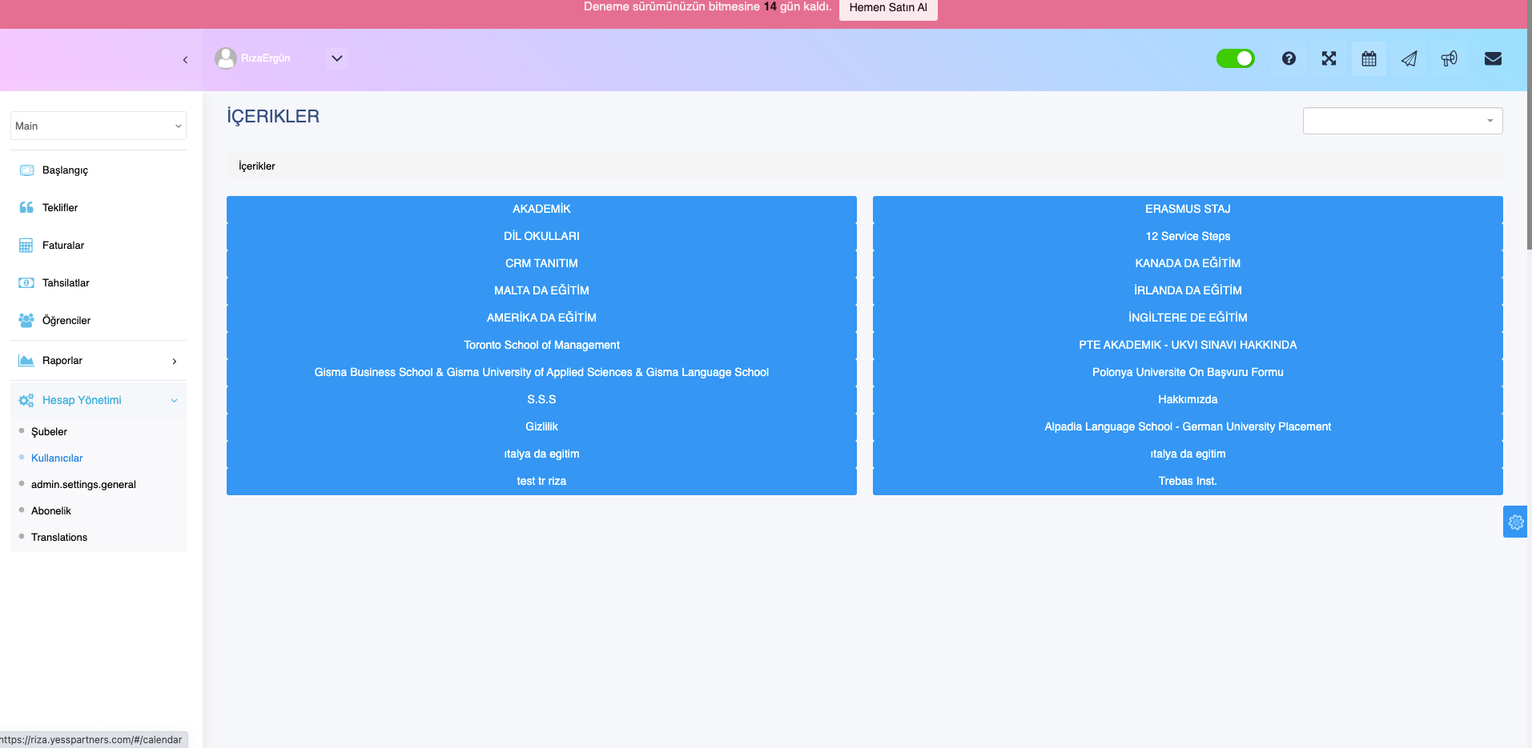
Task: Click the Öğrenciler people icon
Action: (x=26, y=321)
